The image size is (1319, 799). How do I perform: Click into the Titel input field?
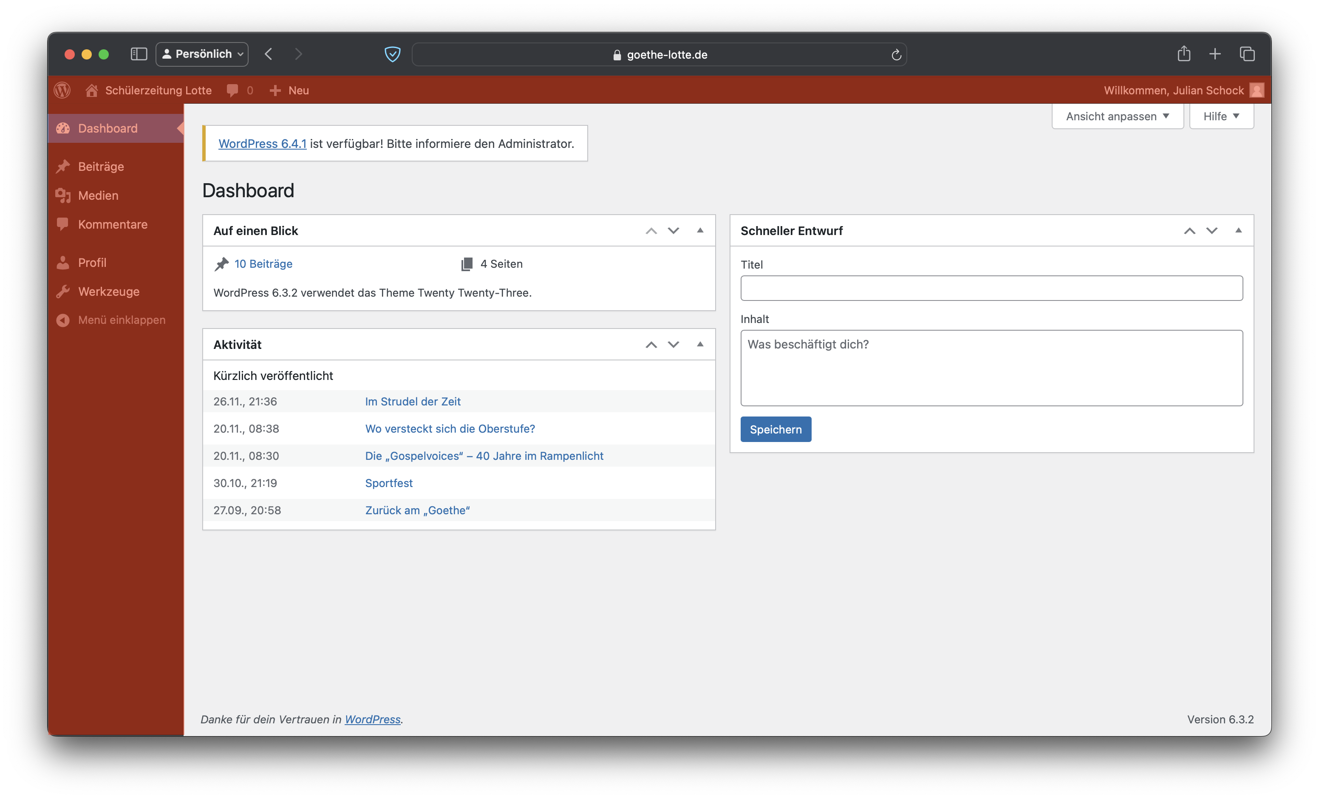(x=991, y=288)
